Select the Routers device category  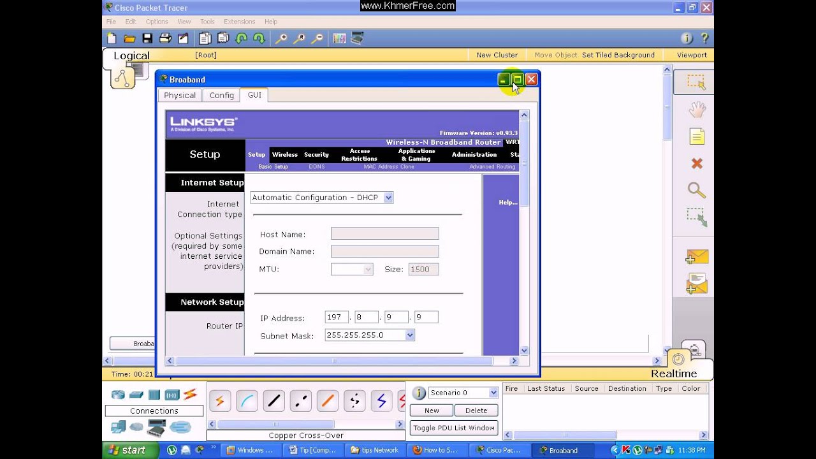(118, 395)
